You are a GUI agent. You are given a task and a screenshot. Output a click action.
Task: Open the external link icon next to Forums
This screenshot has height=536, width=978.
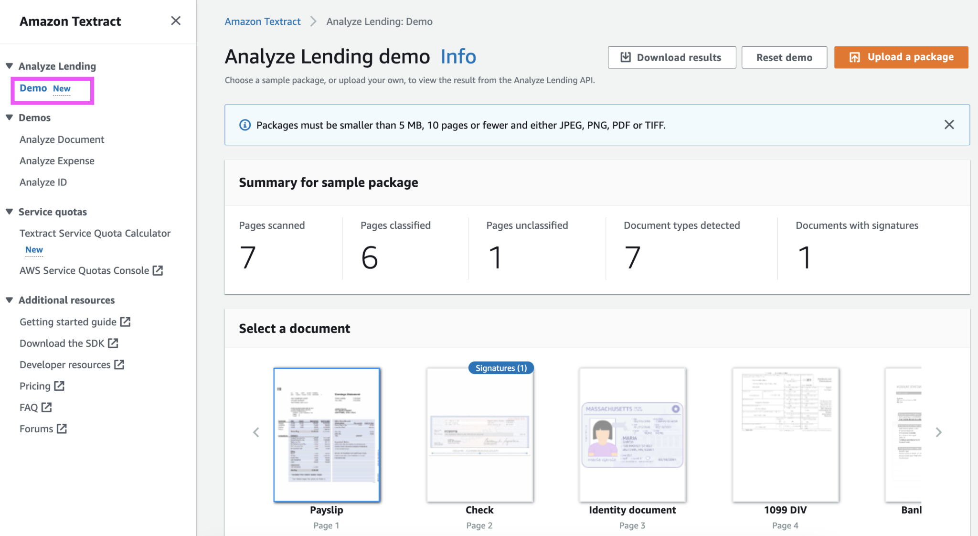(x=63, y=429)
